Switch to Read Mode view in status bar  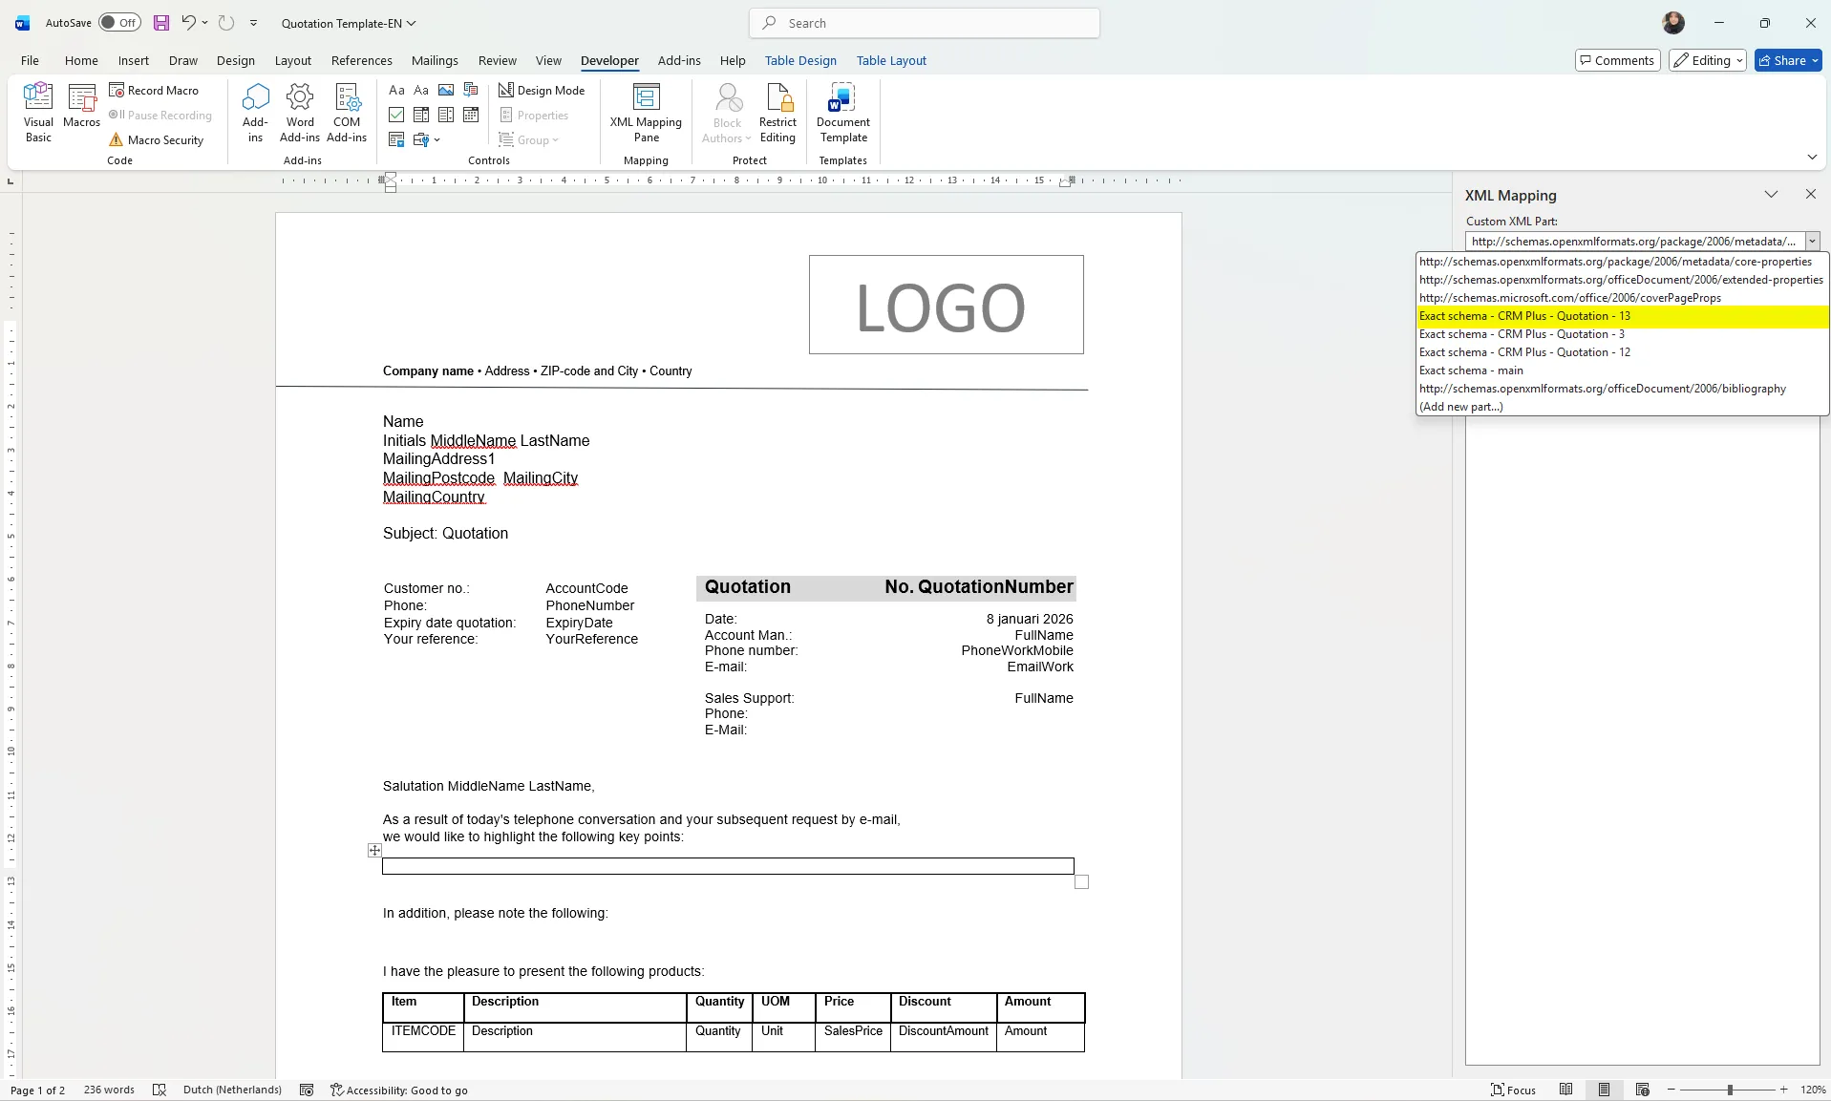point(1565,1090)
